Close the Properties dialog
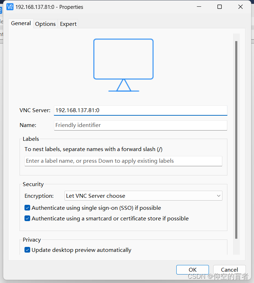 [241, 7]
